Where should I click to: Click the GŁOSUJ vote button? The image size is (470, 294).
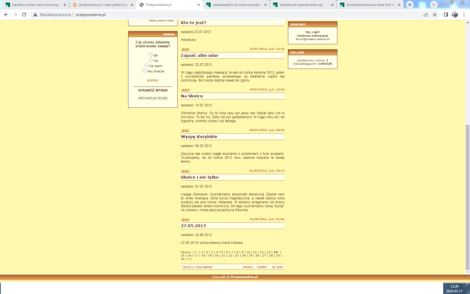coord(153,80)
